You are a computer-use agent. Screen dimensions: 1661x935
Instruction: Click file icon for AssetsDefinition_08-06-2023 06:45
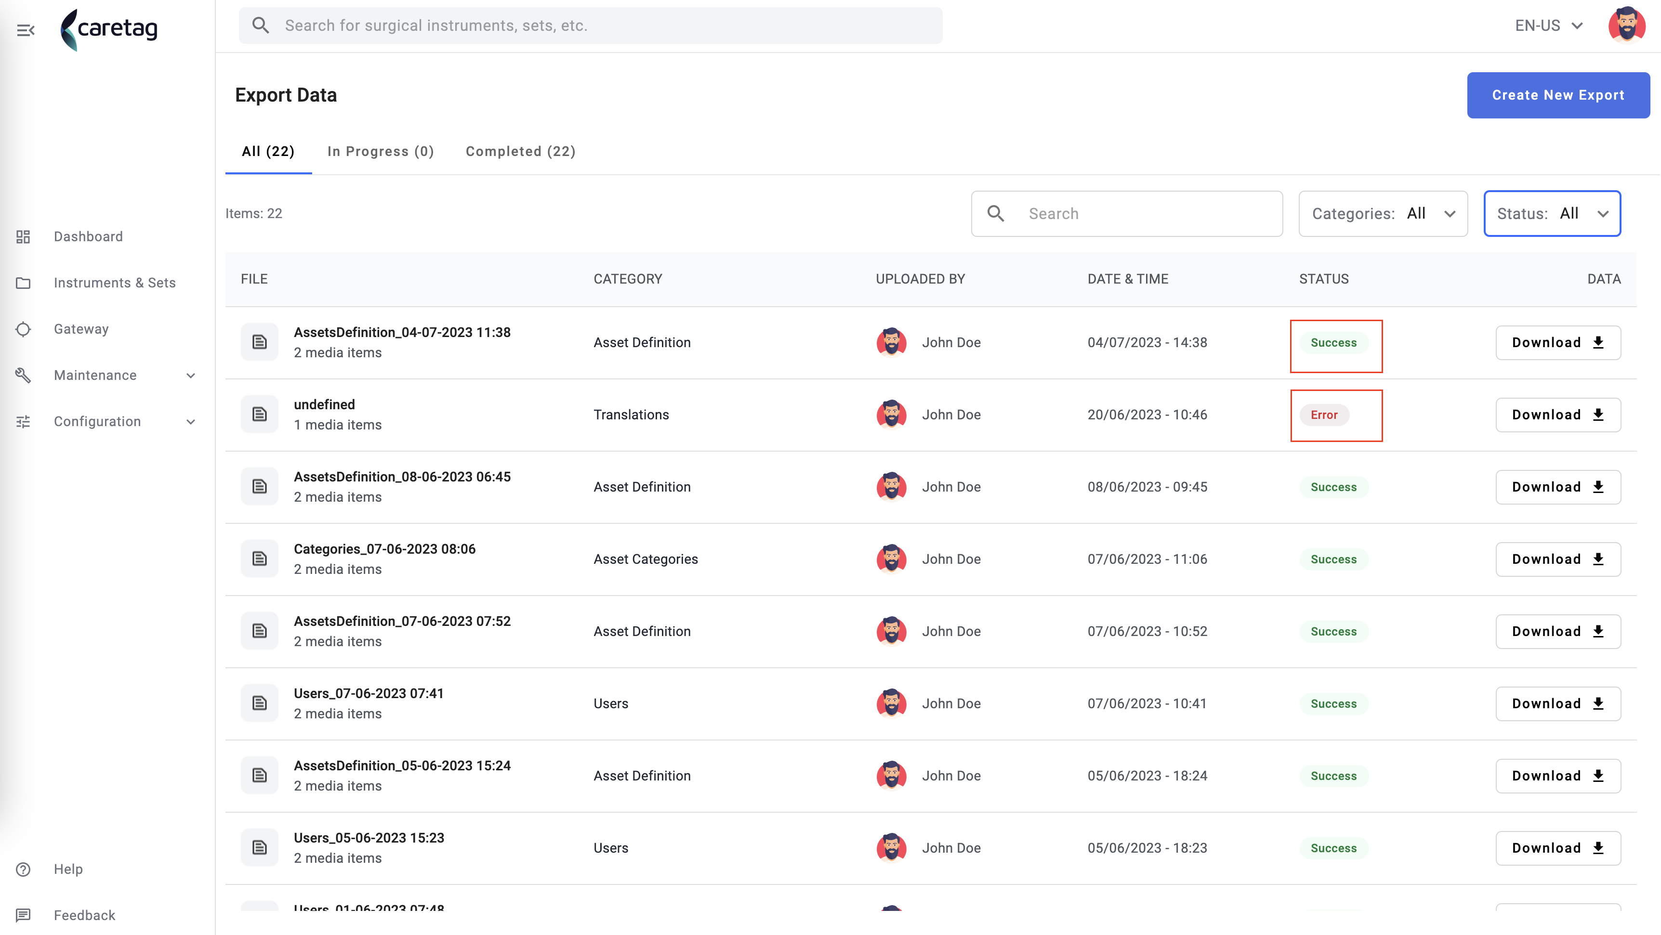259,486
